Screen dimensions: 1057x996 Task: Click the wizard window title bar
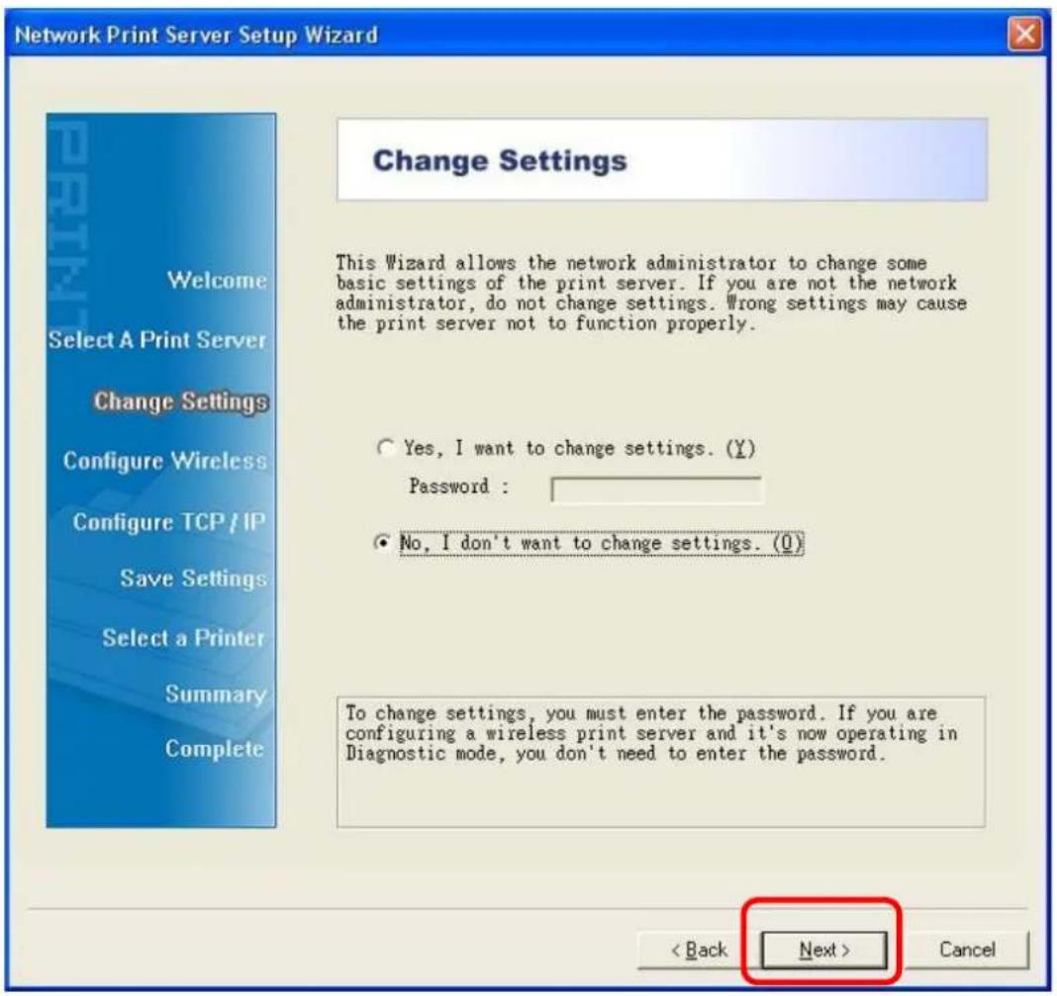point(495,37)
